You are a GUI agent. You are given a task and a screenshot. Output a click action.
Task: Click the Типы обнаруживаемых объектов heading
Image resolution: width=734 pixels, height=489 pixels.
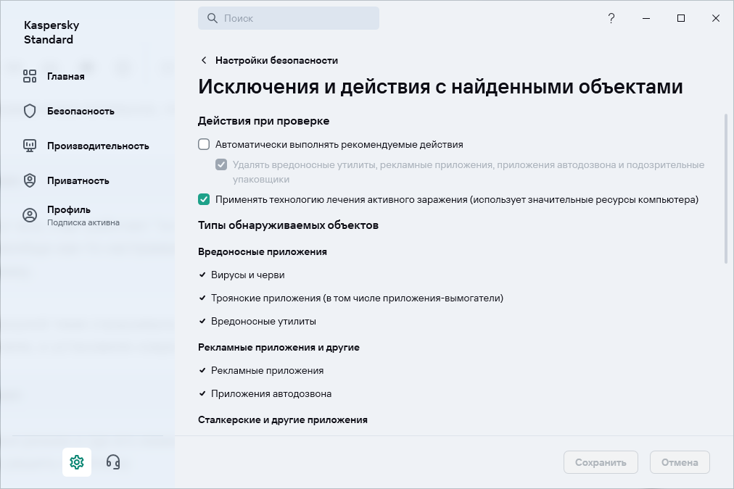click(288, 225)
